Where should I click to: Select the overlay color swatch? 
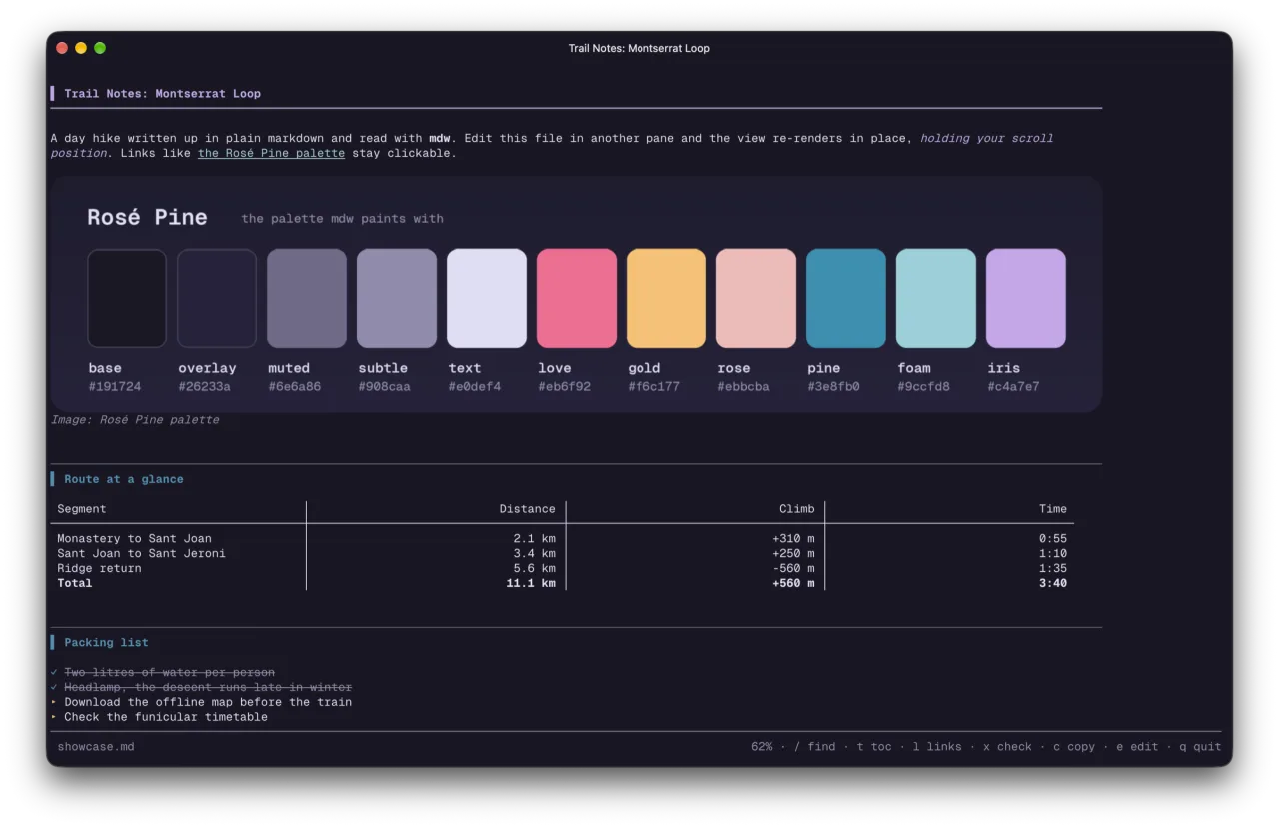[217, 298]
